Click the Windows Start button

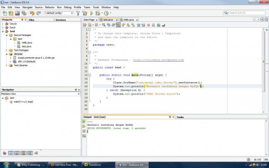click(6, 165)
